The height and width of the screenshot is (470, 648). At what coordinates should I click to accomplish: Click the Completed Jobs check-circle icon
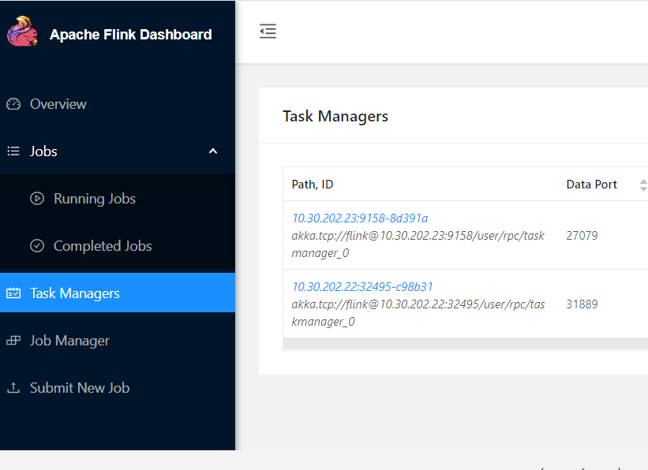click(37, 246)
